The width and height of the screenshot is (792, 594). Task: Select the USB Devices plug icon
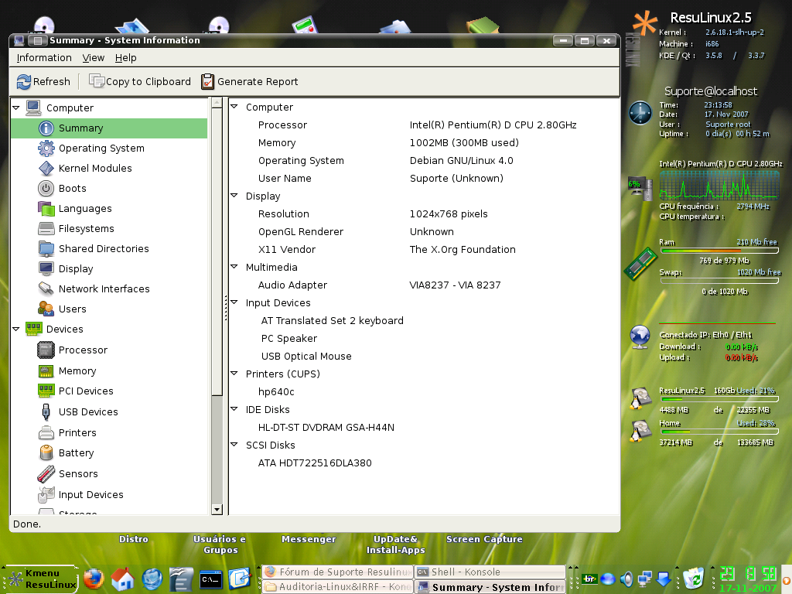[x=46, y=411]
